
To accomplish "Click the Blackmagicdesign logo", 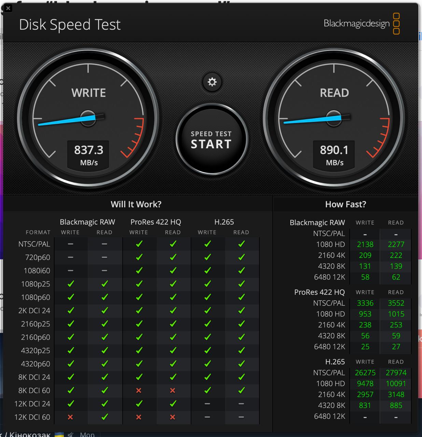I will point(361,24).
